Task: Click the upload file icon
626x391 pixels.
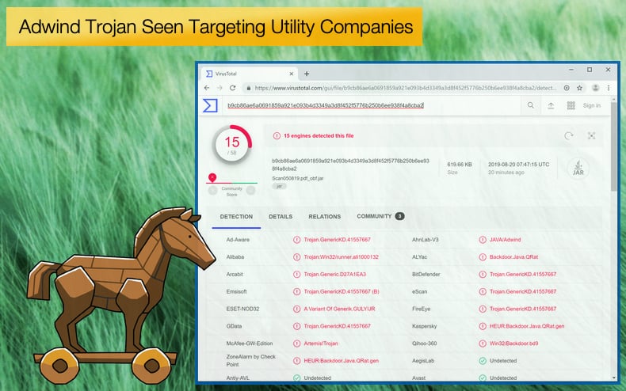Action: point(551,105)
